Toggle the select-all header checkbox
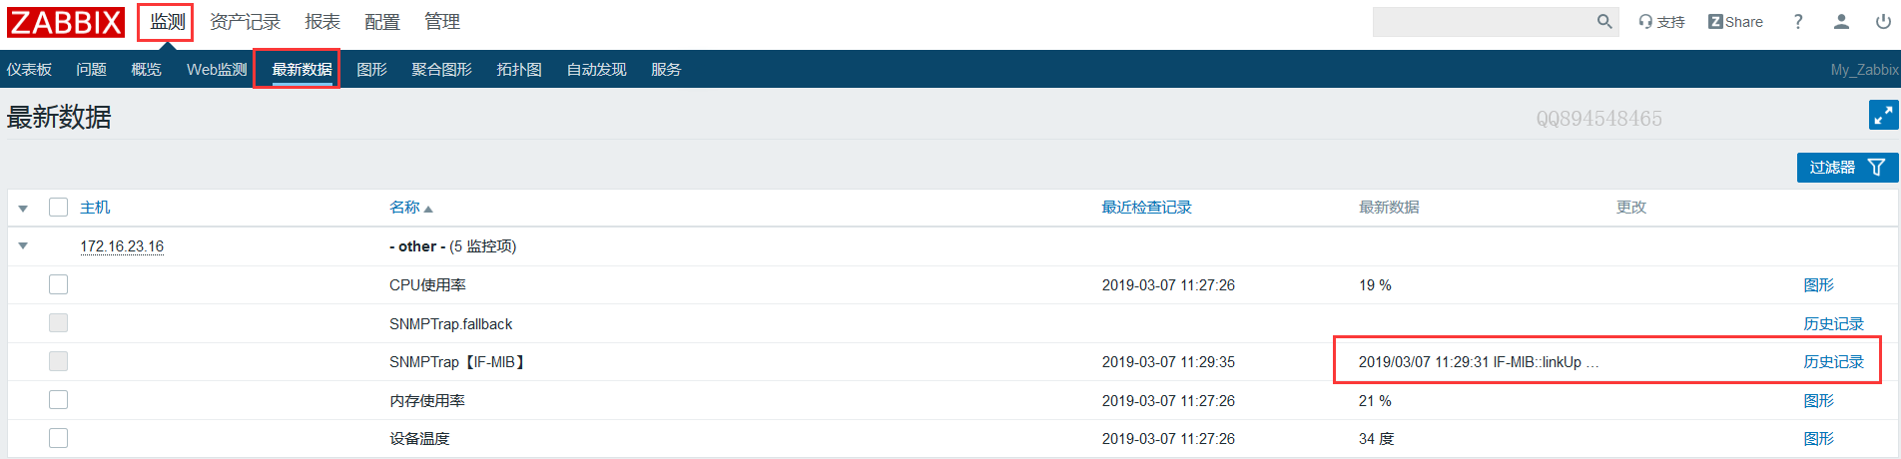The image size is (1901, 459). 59,208
